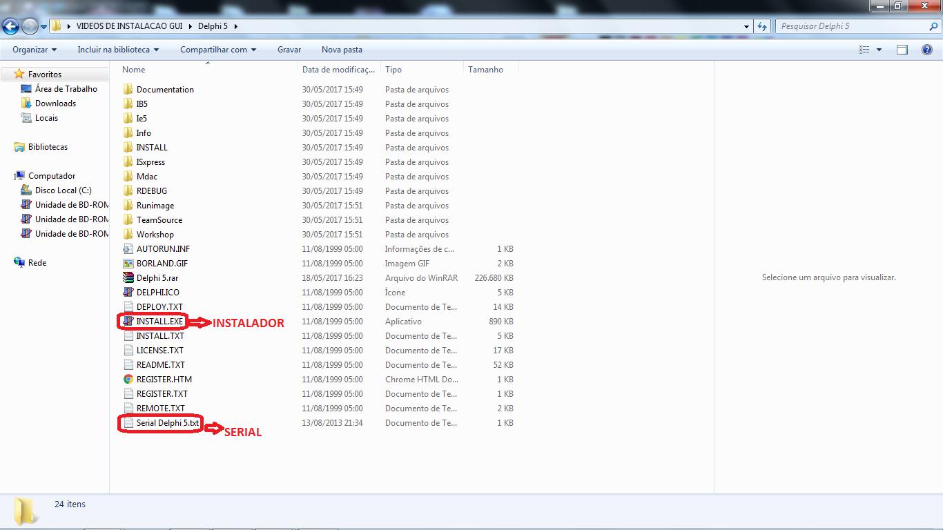Select the RDEBUG folder icon
Viewport: 943px width, 530px height.
(128, 190)
